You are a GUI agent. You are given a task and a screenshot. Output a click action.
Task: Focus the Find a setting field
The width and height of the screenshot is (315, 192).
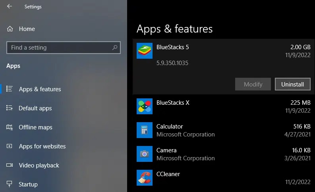tap(64, 48)
